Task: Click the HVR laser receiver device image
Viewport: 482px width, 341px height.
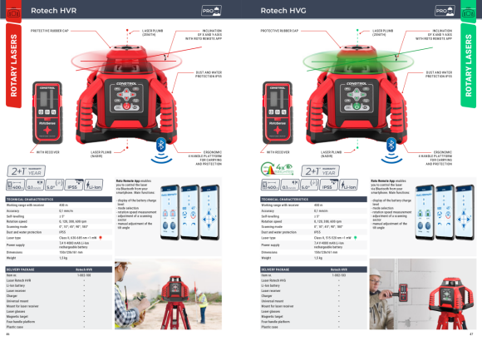Action: coord(47,112)
